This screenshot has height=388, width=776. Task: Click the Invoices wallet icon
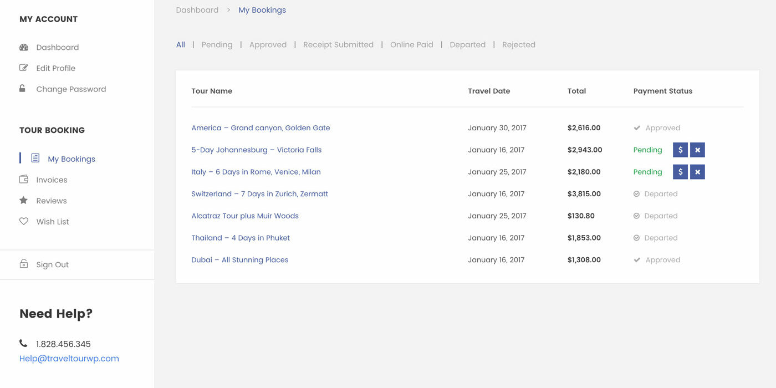pos(24,180)
